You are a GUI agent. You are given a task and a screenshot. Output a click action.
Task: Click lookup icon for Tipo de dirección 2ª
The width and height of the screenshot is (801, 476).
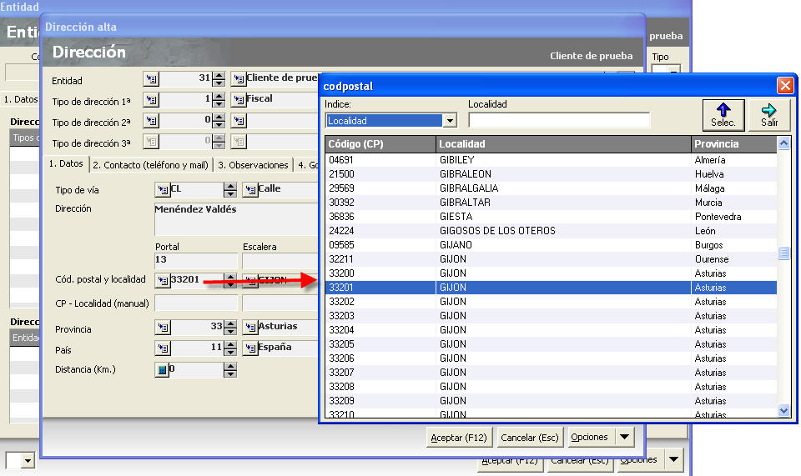[x=151, y=121]
